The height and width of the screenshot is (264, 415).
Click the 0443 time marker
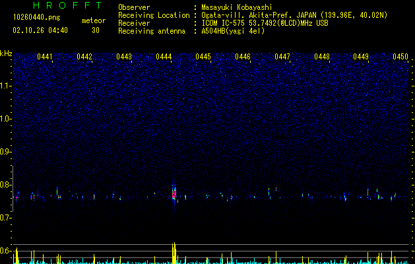pyautogui.click(x=124, y=57)
